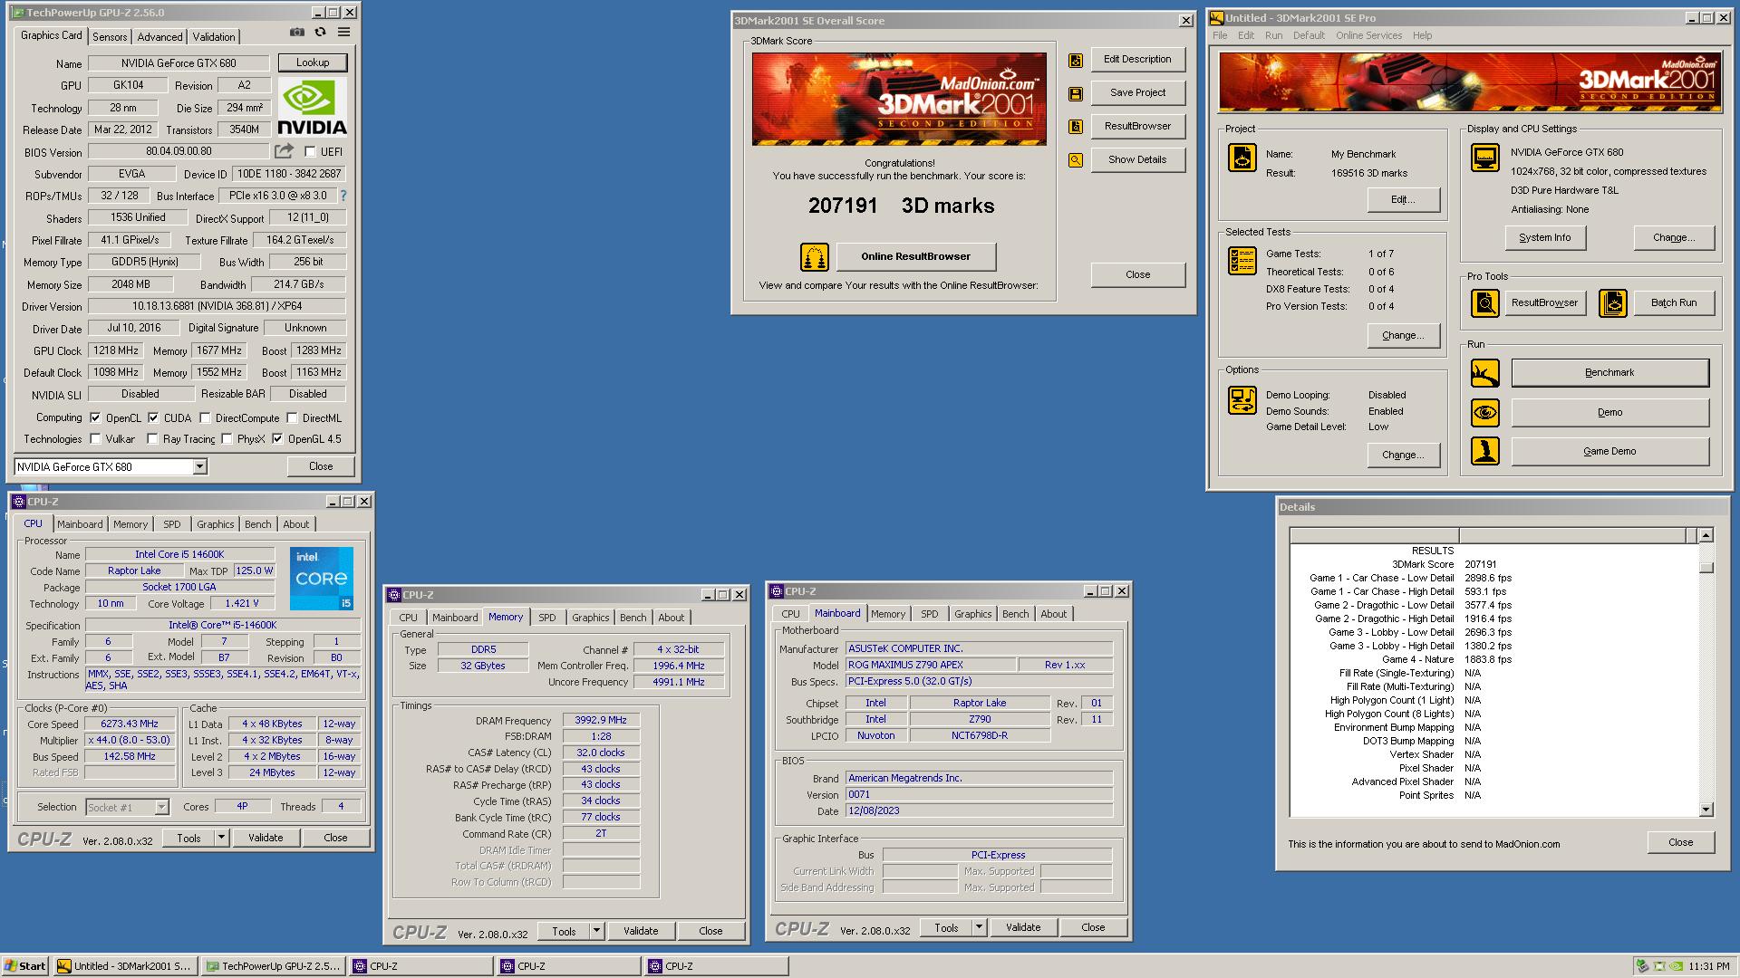
Task: Click 3DMark2001 banner in score window
Action: (x=899, y=99)
